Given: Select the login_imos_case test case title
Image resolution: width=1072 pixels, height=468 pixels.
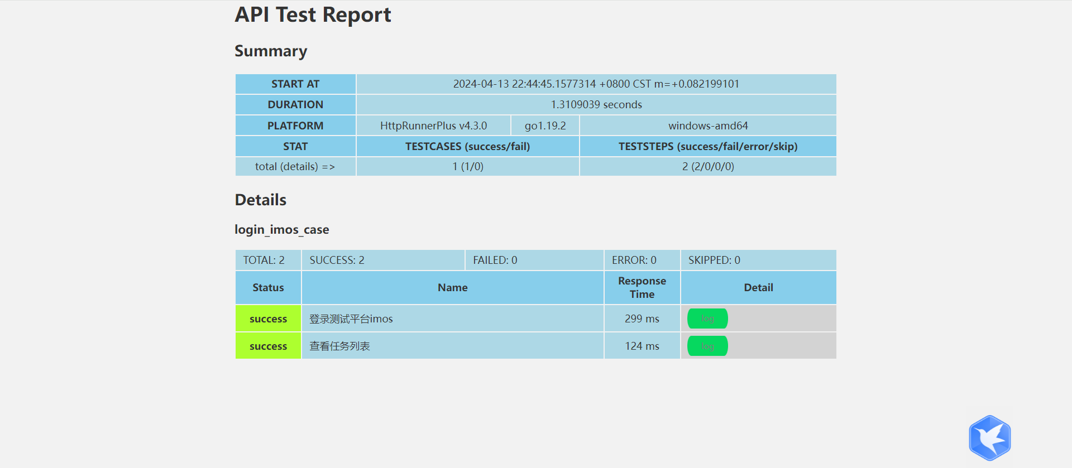Looking at the screenshot, I should [282, 229].
